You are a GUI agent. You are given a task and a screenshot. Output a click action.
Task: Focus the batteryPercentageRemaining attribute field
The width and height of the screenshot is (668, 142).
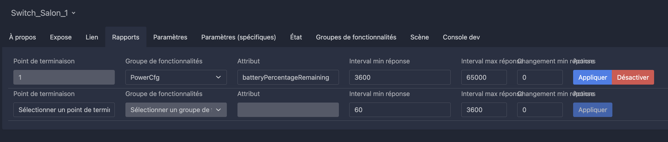[x=288, y=77]
